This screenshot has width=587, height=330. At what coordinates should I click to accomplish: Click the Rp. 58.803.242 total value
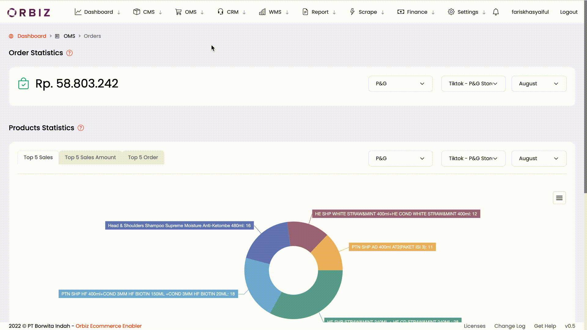coord(77,83)
